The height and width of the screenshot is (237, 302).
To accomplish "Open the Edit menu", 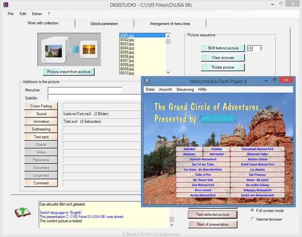I will 23,14.
